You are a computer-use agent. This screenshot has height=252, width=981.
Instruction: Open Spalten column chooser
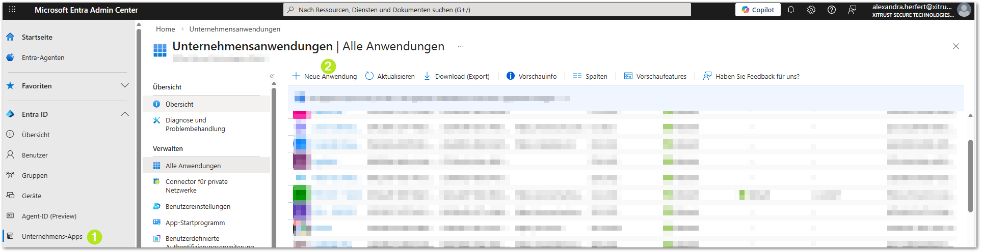click(590, 76)
